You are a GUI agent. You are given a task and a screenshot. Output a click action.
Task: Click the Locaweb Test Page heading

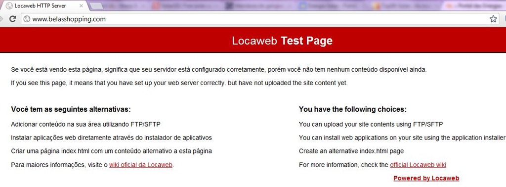(282, 41)
